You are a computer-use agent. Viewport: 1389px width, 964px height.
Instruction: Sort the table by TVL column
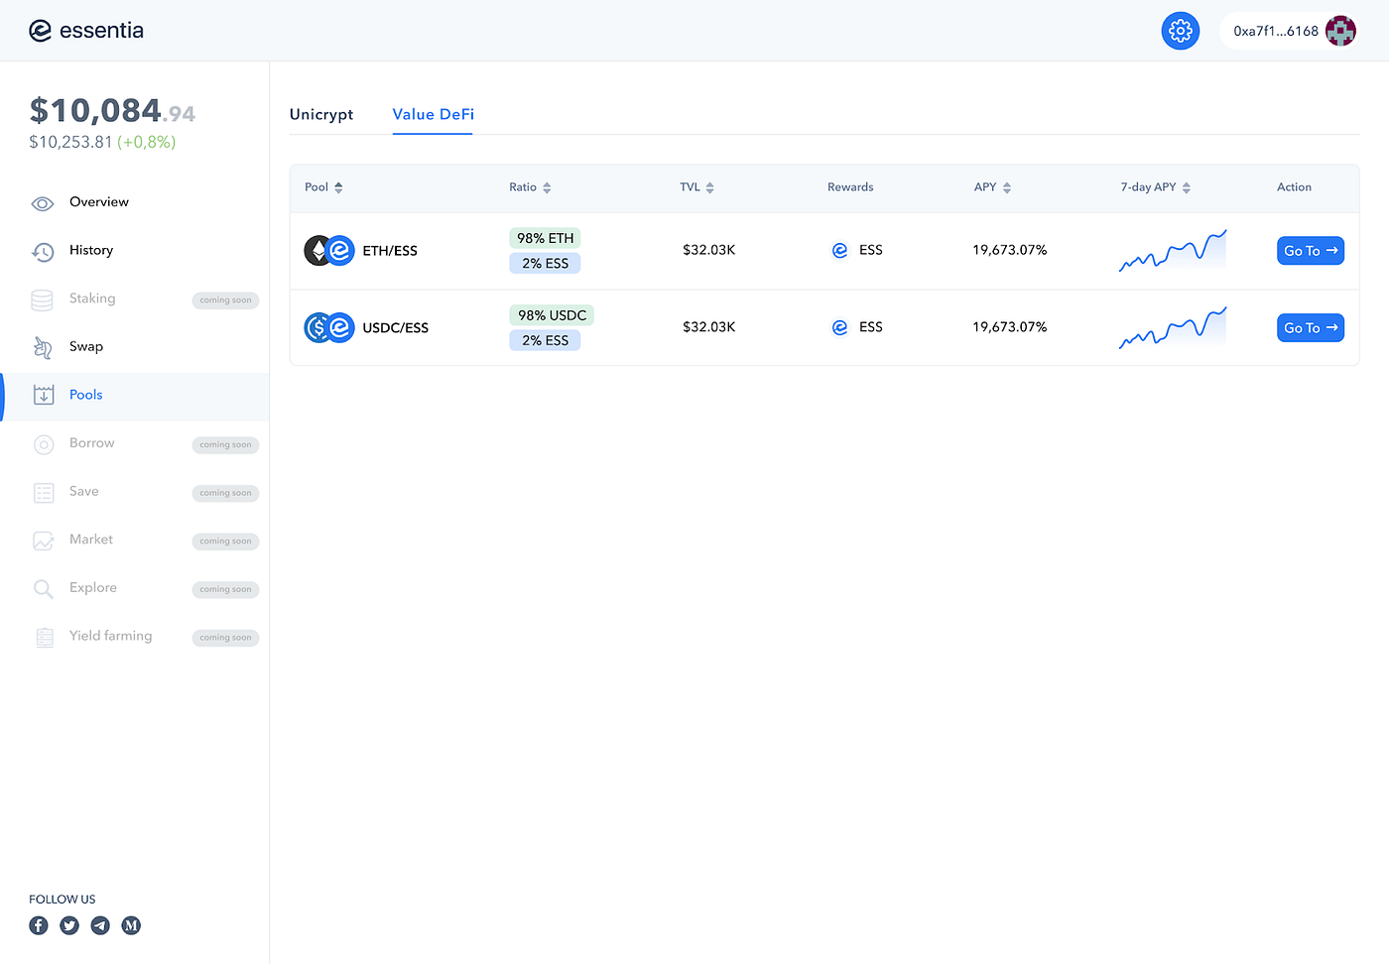tap(696, 187)
